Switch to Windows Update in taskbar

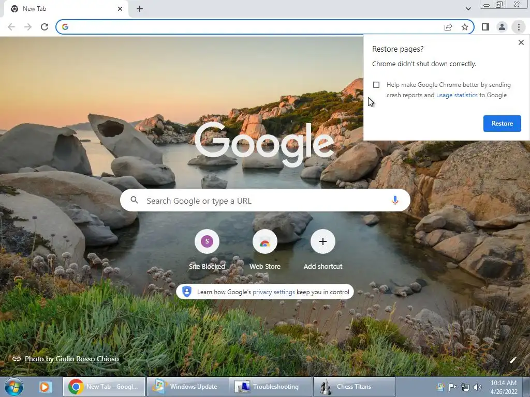click(187, 387)
